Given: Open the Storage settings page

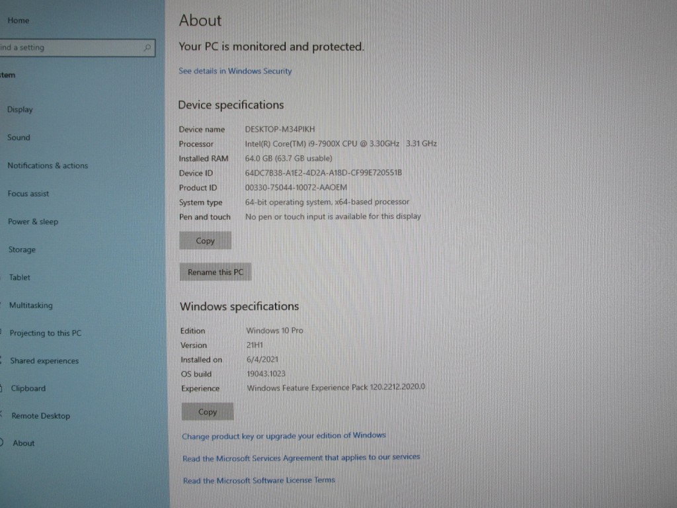Looking at the screenshot, I should click(x=22, y=249).
